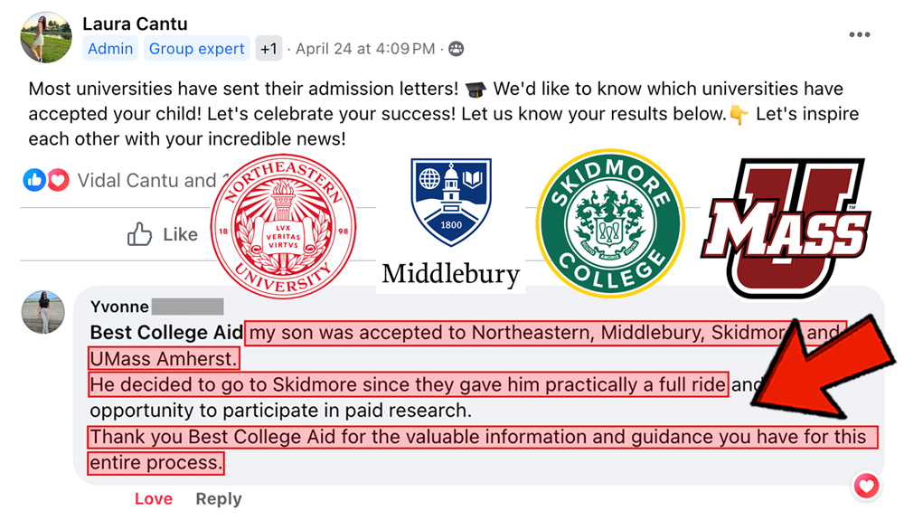Screen dimensions: 904x520
Task: Click the group audience privacy icon
Action: point(457,49)
